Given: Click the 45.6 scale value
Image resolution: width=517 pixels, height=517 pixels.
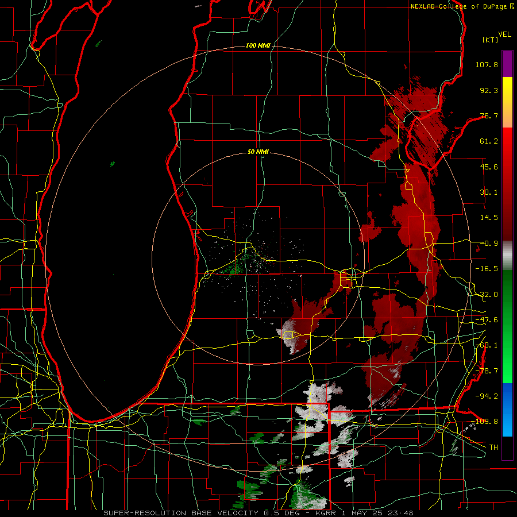Looking at the screenshot, I should (x=489, y=167).
